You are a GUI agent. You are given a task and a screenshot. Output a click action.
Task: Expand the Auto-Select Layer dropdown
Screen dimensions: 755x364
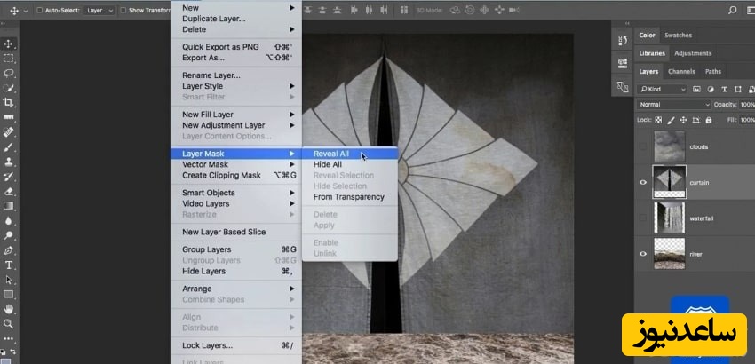[x=99, y=11]
